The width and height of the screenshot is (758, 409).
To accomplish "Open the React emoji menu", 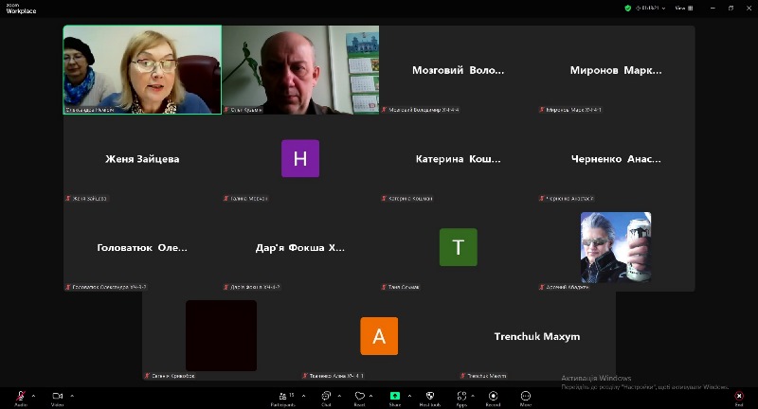I will coord(360,396).
